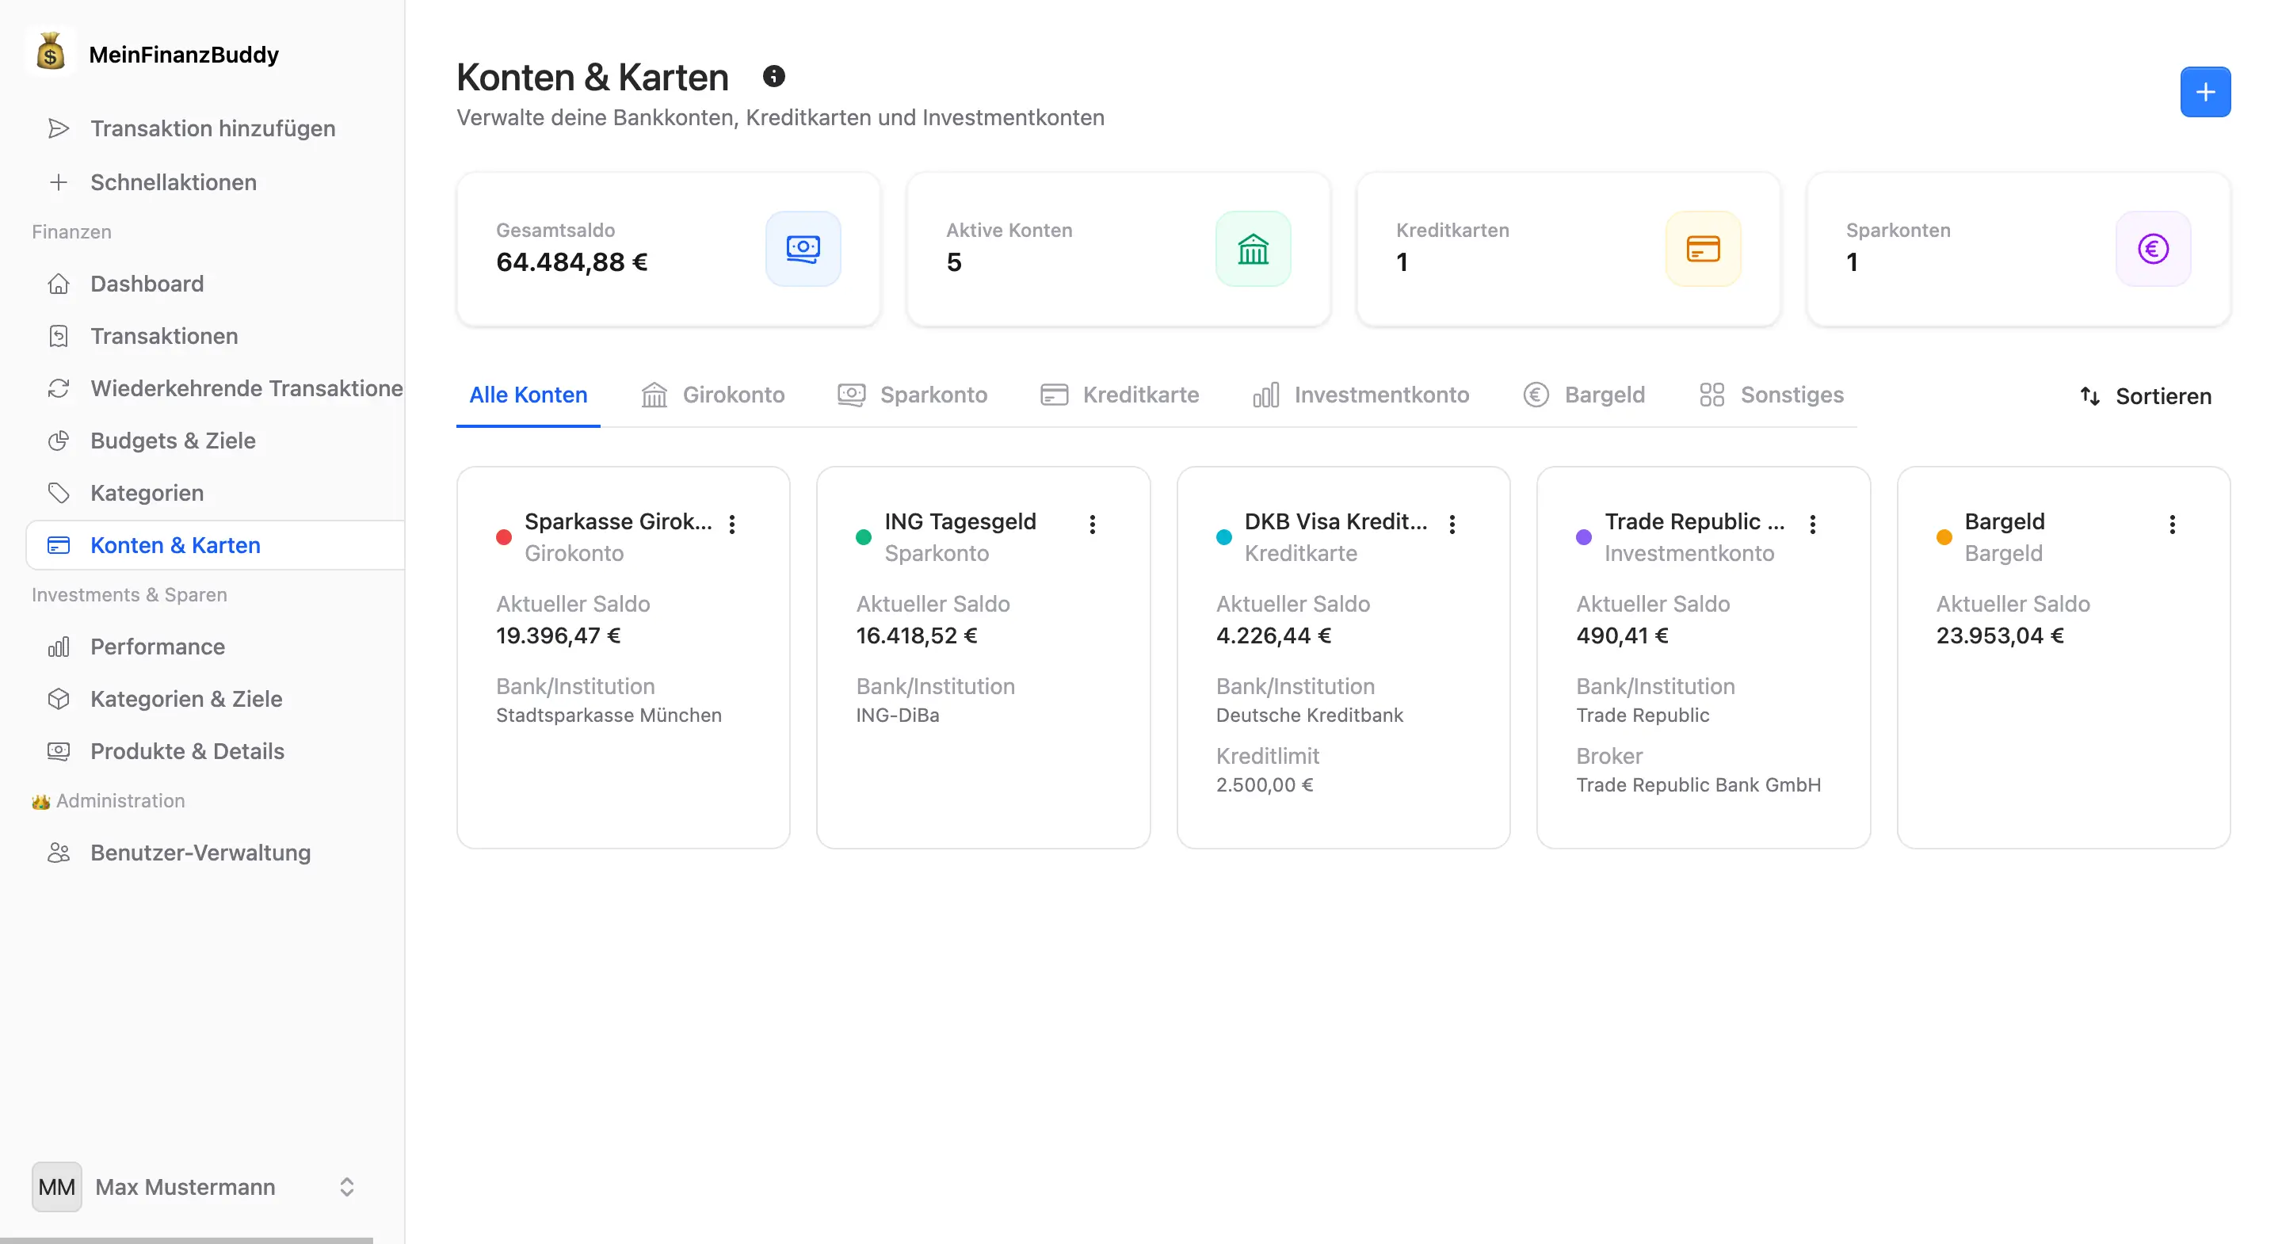Go to Dashboard in sidebar
Image resolution: width=2282 pixels, height=1244 pixels.
click(x=147, y=284)
